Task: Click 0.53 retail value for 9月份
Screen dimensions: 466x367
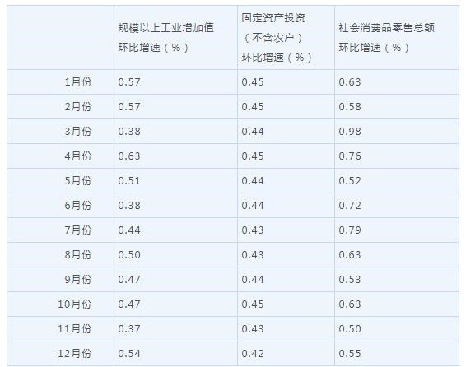Action: click(x=350, y=280)
